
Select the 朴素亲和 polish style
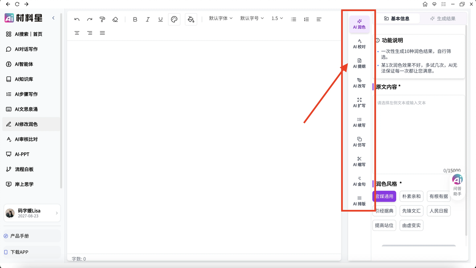411,196
